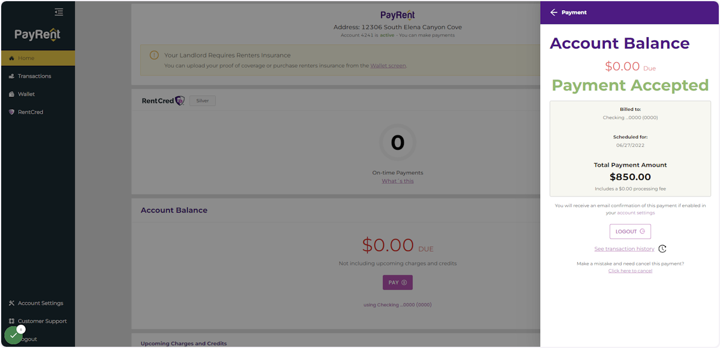Image resolution: width=720 pixels, height=348 pixels.
Task: Click the Silver tier chip next to RentCred
Action: [202, 100]
